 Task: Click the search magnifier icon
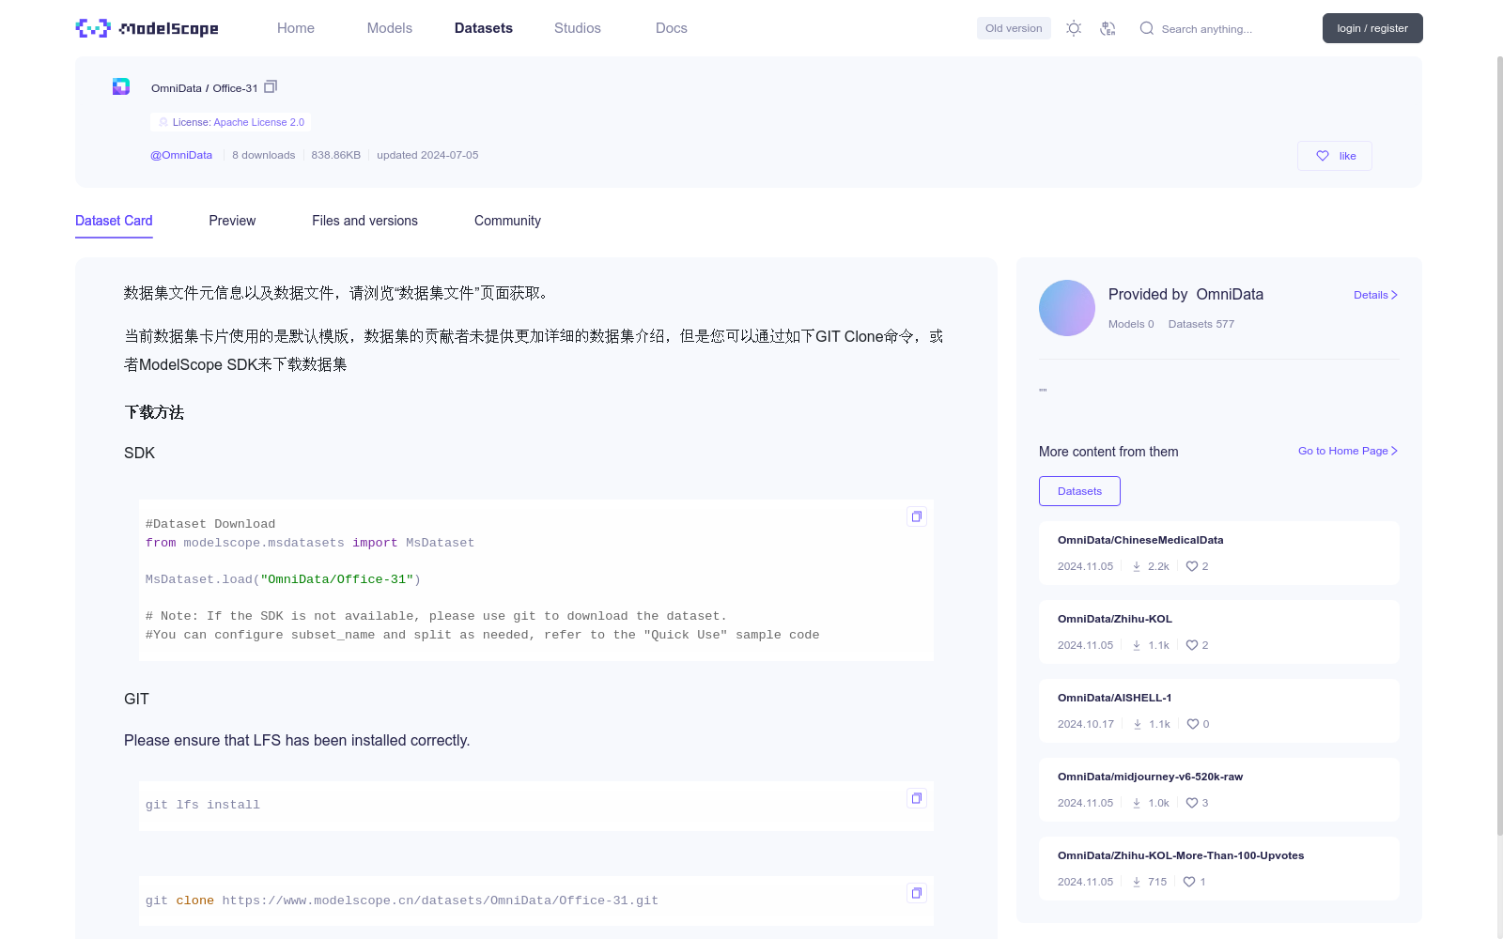[x=1146, y=28]
